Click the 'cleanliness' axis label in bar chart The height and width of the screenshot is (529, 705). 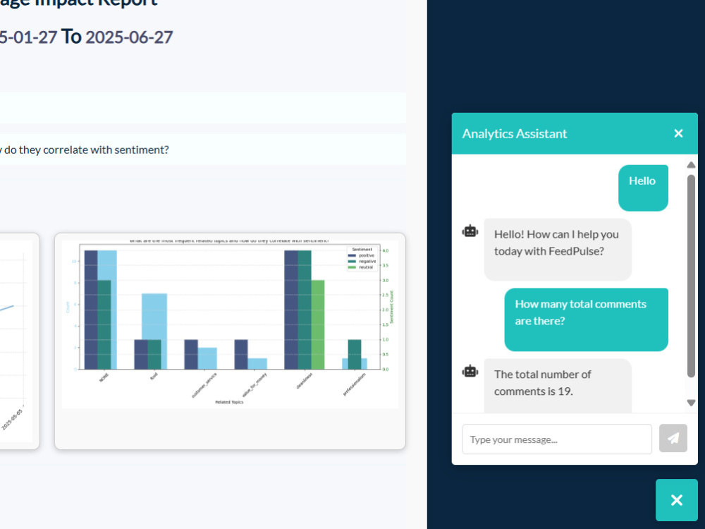305,382
